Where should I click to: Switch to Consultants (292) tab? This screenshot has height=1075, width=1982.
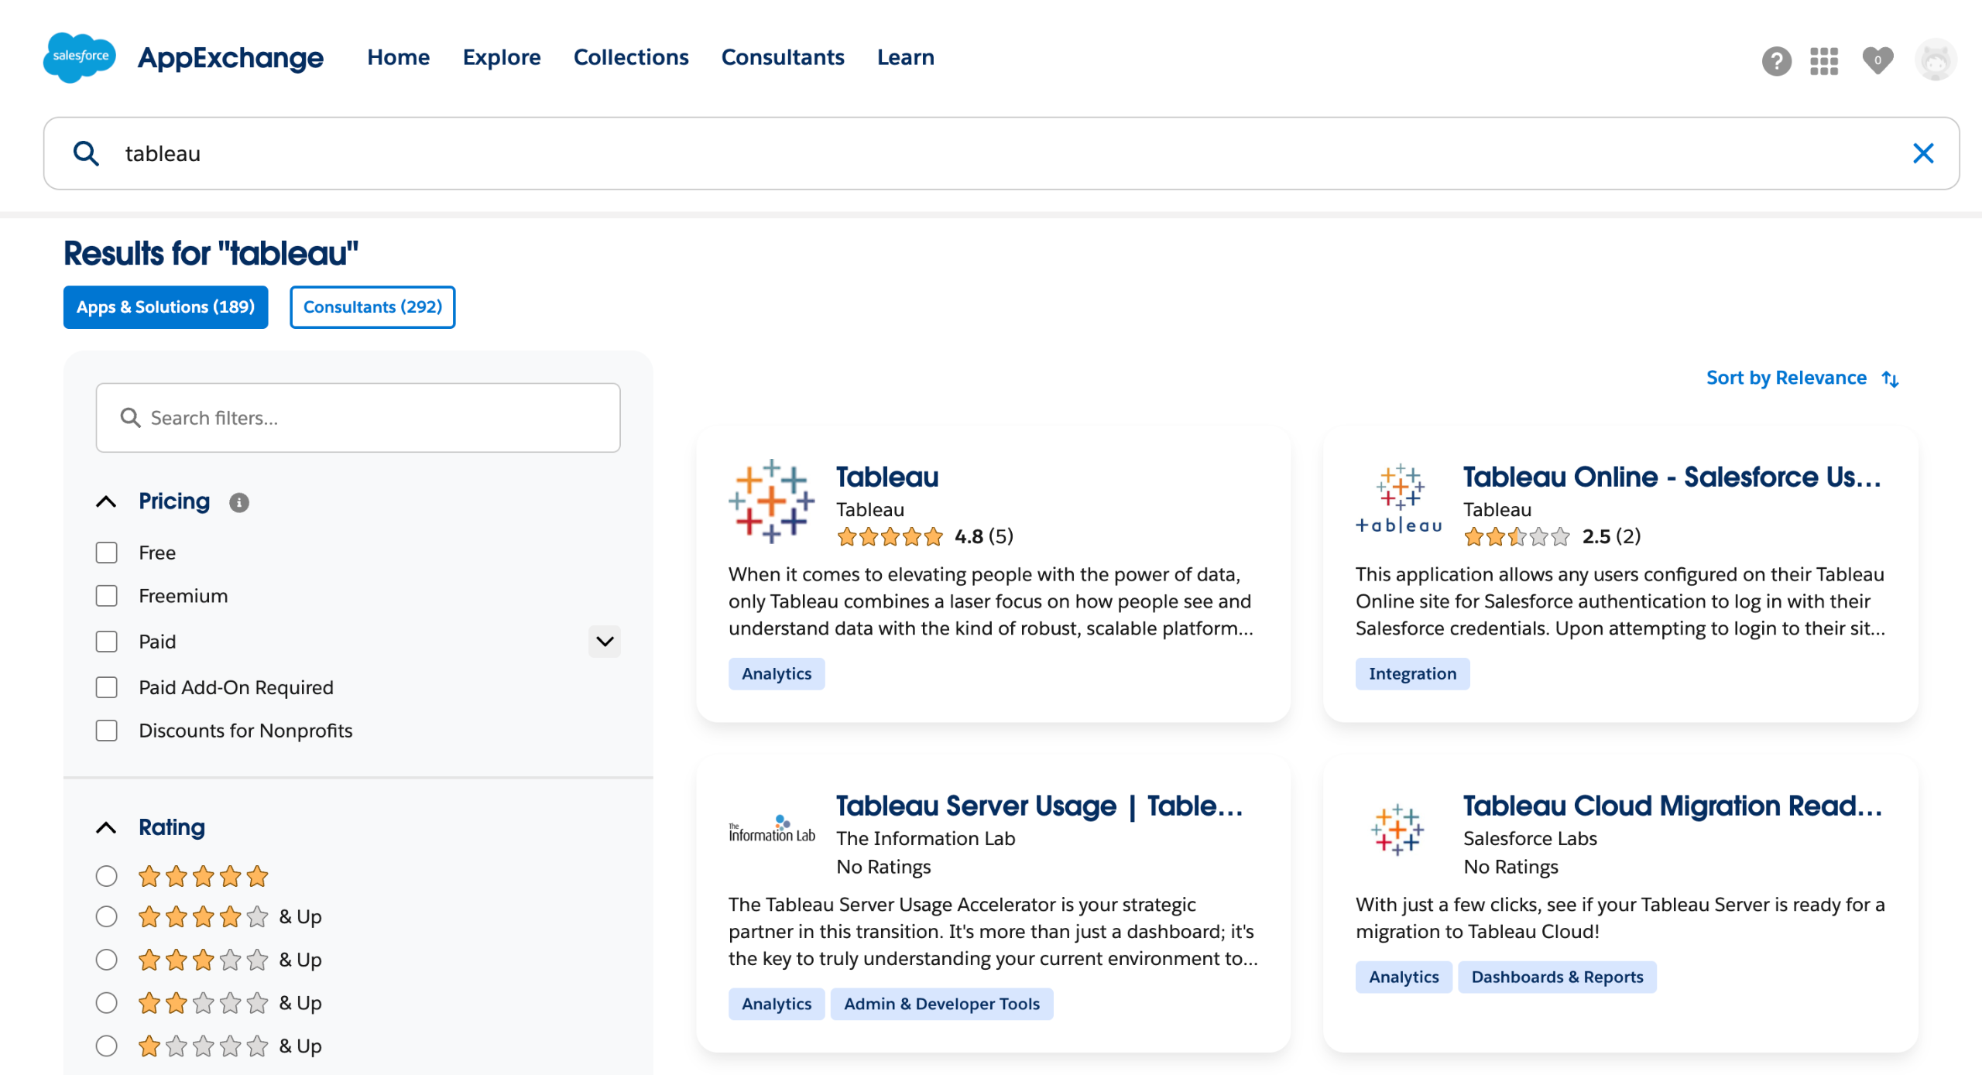(372, 307)
